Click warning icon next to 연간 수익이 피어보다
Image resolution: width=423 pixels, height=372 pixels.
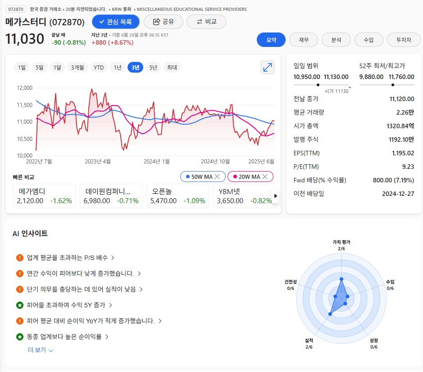20,274
